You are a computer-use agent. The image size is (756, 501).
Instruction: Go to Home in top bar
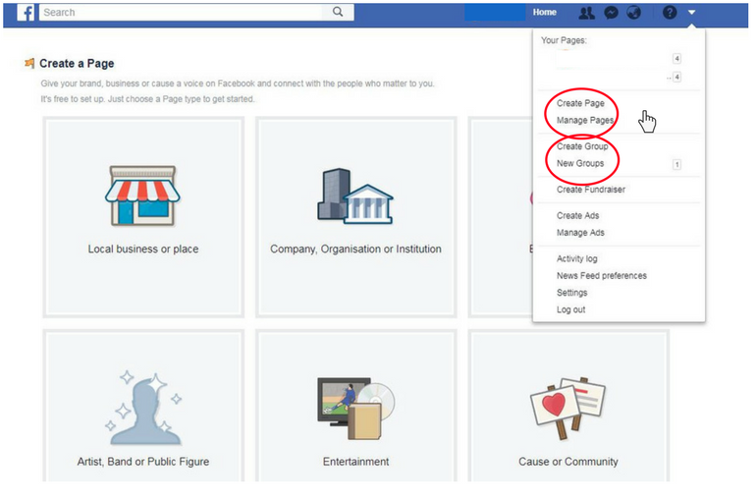coord(544,13)
